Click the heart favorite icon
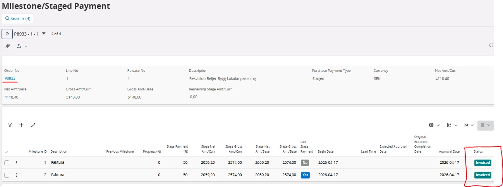The width and height of the screenshot is (503, 187). point(491,46)
